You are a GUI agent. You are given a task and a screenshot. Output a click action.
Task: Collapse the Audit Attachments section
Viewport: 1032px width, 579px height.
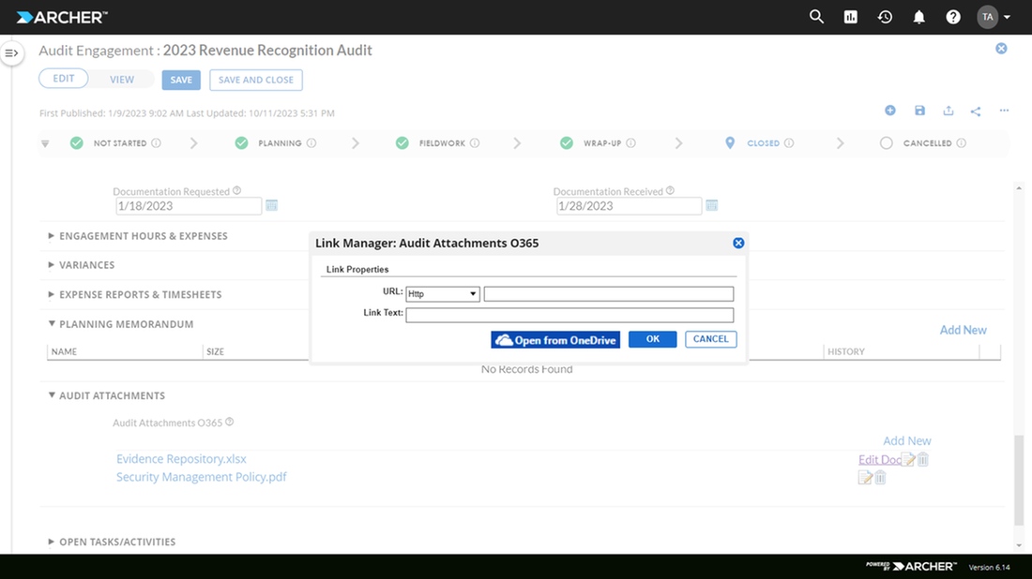[52, 395]
